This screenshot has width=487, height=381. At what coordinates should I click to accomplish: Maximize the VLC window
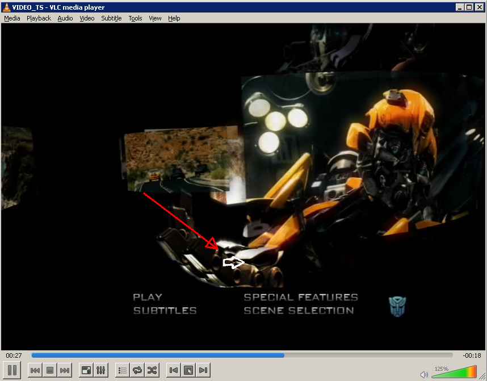coord(469,7)
